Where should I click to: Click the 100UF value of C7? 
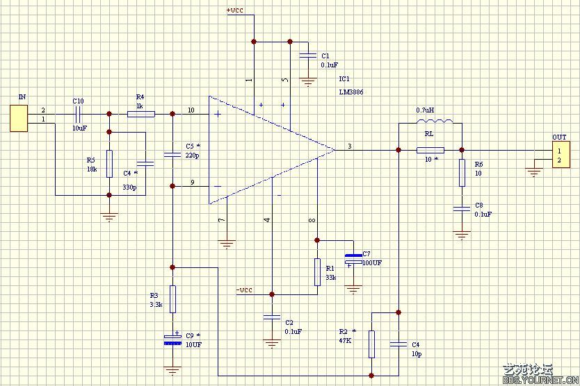point(372,263)
